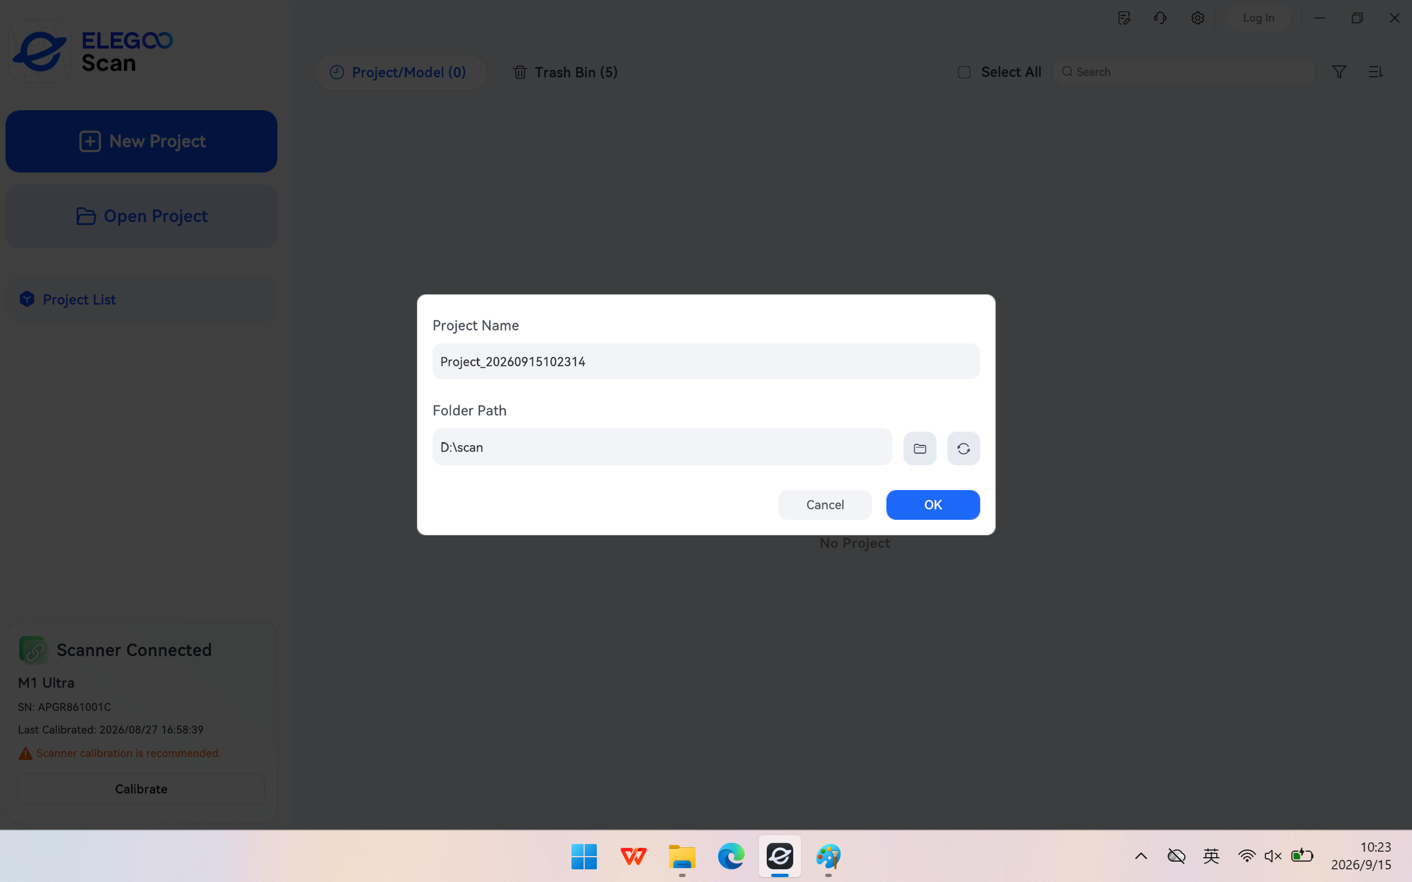Click the cloud sync off tray icon
This screenshot has width=1412, height=882.
pyautogui.click(x=1176, y=856)
